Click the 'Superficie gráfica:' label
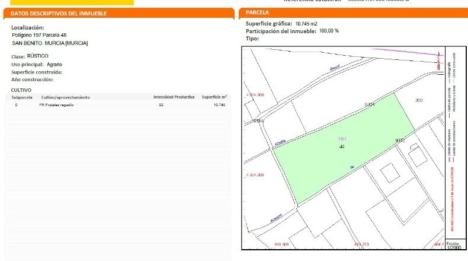Screen dimensions: 468x261 269,24
